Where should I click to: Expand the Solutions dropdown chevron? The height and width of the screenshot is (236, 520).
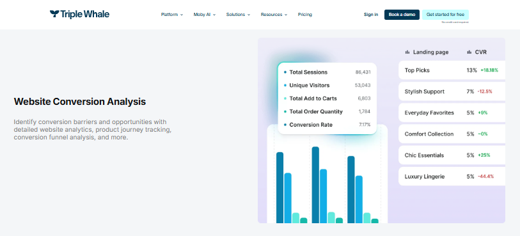[x=249, y=15]
